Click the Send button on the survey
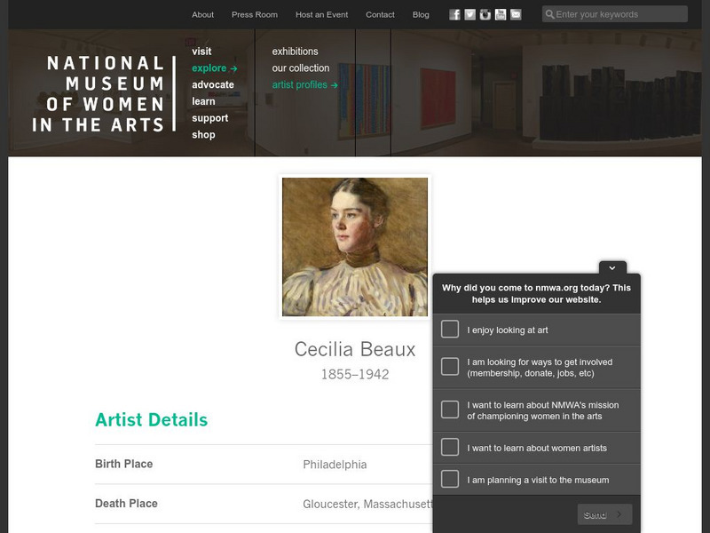The width and height of the screenshot is (710, 533). pos(603,513)
